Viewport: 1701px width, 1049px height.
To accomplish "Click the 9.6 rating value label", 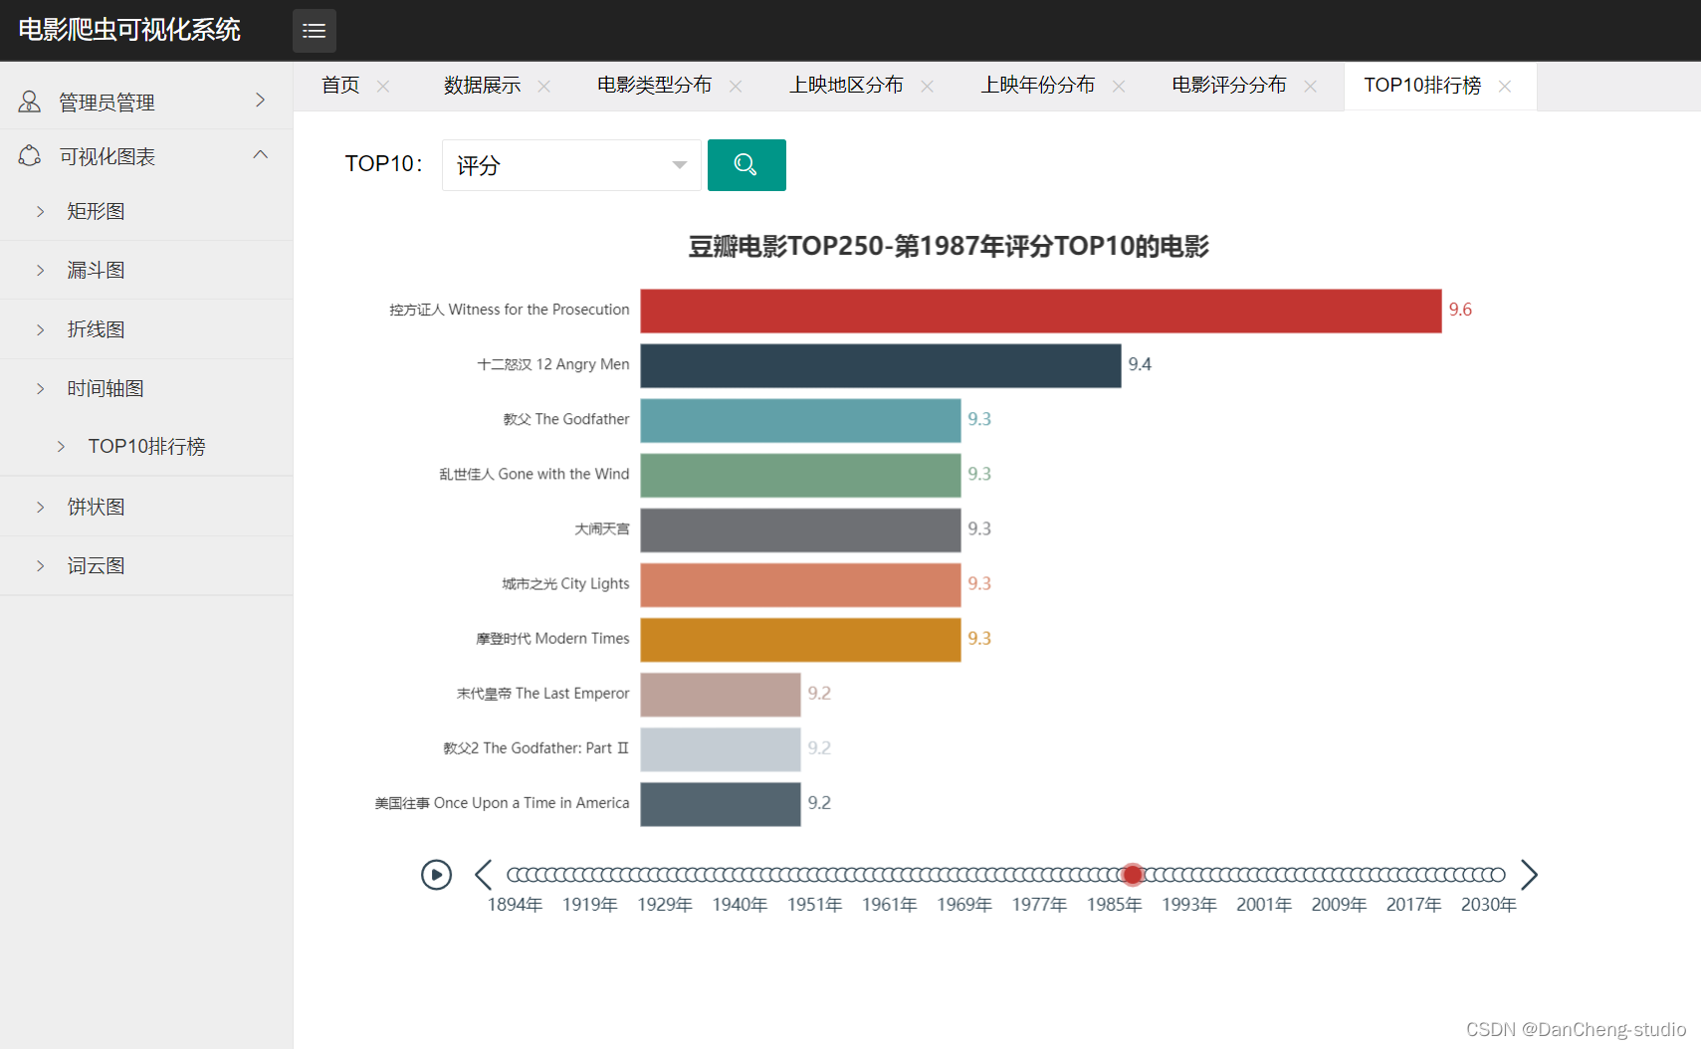I will [x=1460, y=310].
